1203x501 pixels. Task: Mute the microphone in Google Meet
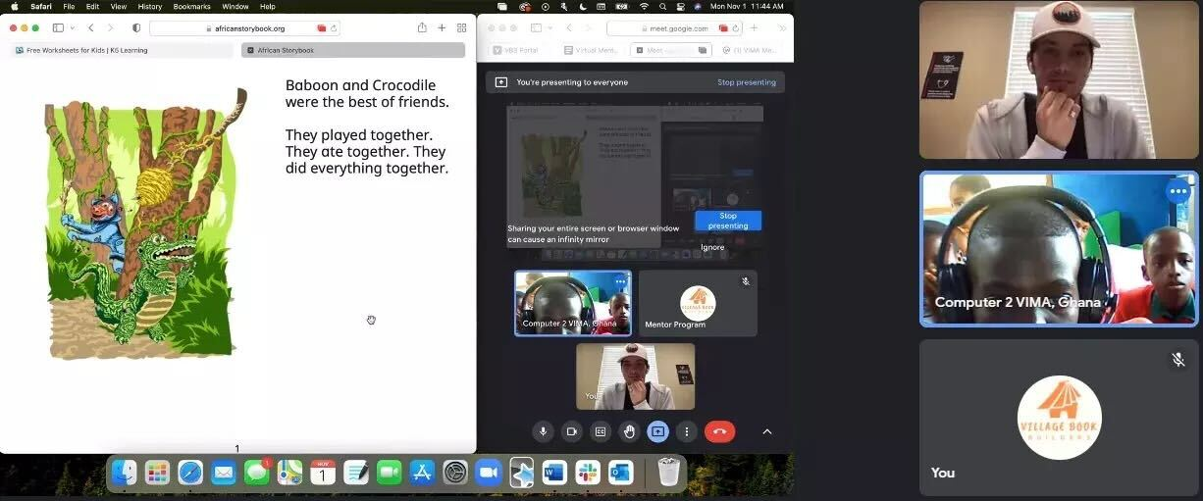click(x=543, y=431)
